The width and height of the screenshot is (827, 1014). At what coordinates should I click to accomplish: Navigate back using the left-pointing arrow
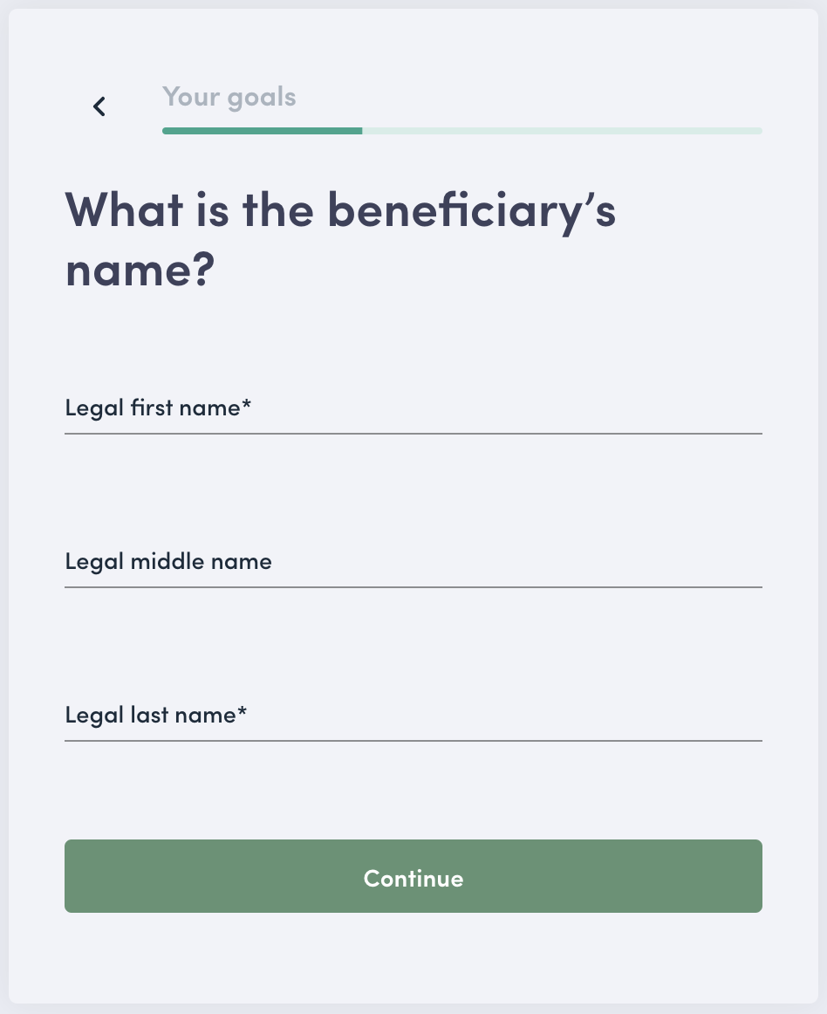[x=99, y=106]
